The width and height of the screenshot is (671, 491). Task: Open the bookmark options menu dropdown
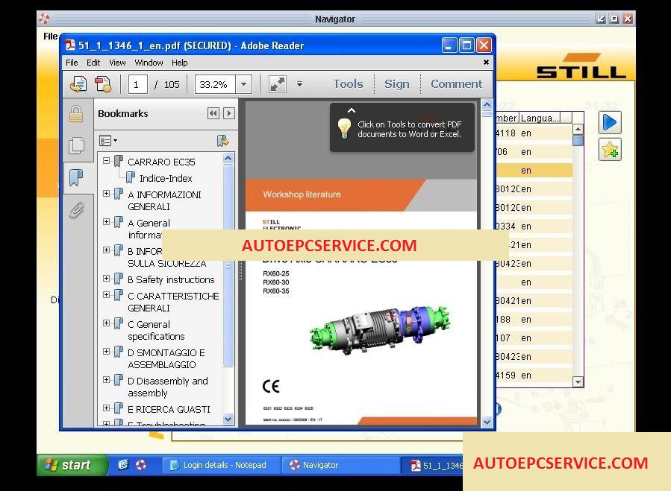[107, 141]
